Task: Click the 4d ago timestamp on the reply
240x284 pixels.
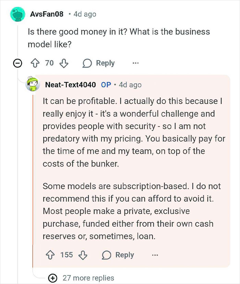Action: tap(131, 85)
